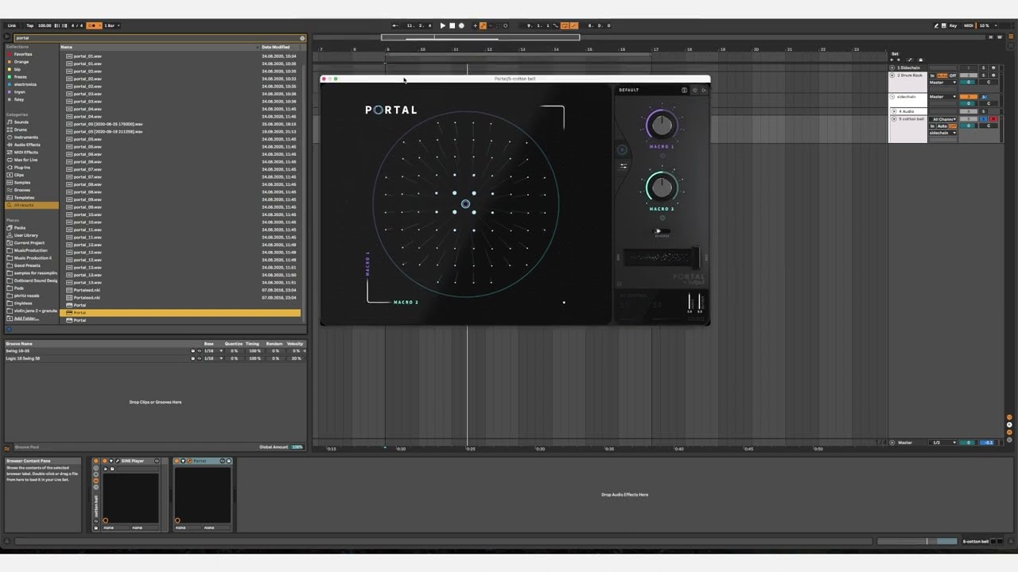Open the Swing 16-35 groove Base dropdown
This screenshot has width=1018, height=572.
click(x=212, y=350)
